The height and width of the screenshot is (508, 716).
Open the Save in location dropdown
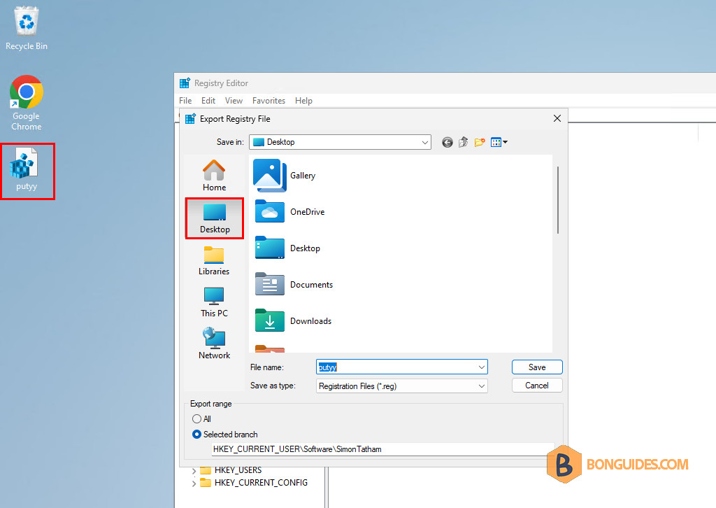341,142
